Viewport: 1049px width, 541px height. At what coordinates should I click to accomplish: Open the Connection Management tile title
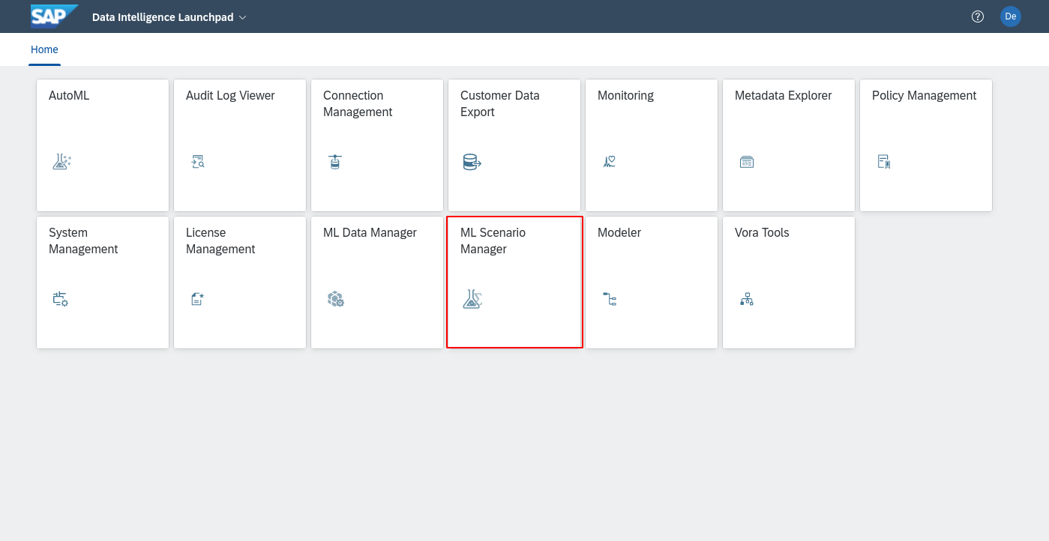(358, 104)
